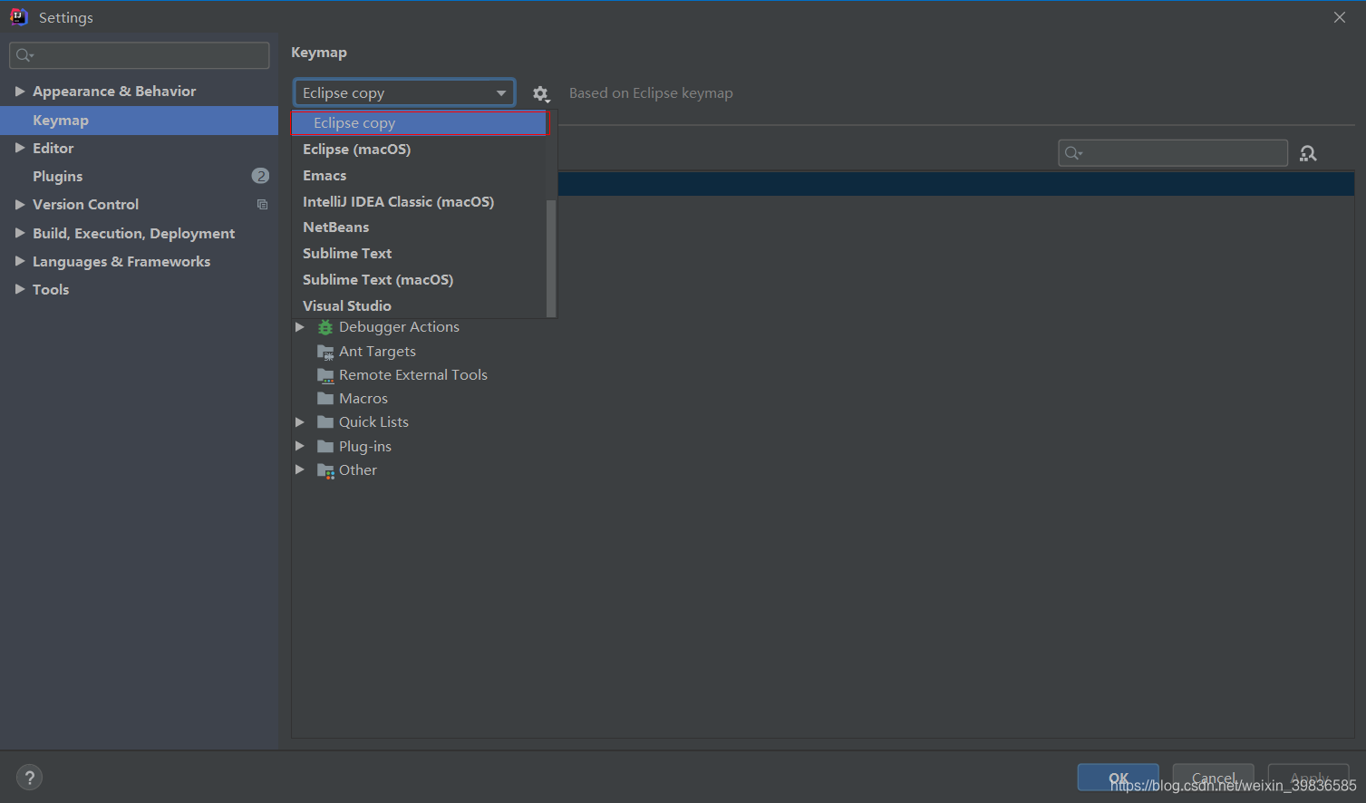Image resolution: width=1366 pixels, height=803 pixels.
Task: Close the Settings dialog
Action: pos(1340,17)
